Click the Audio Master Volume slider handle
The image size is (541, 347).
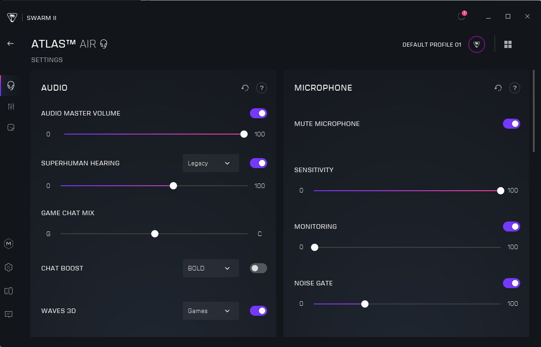(x=244, y=134)
